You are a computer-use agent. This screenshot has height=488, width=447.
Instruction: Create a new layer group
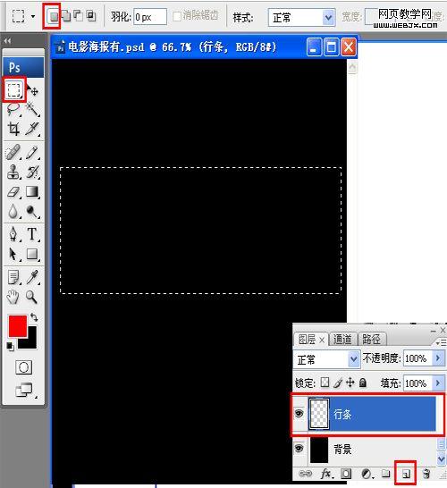click(386, 474)
